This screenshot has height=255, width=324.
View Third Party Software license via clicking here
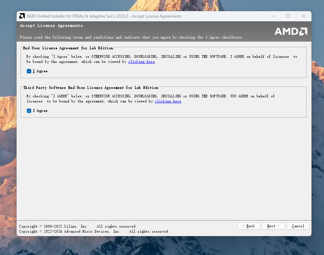pyautogui.click(x=168, y=101)
